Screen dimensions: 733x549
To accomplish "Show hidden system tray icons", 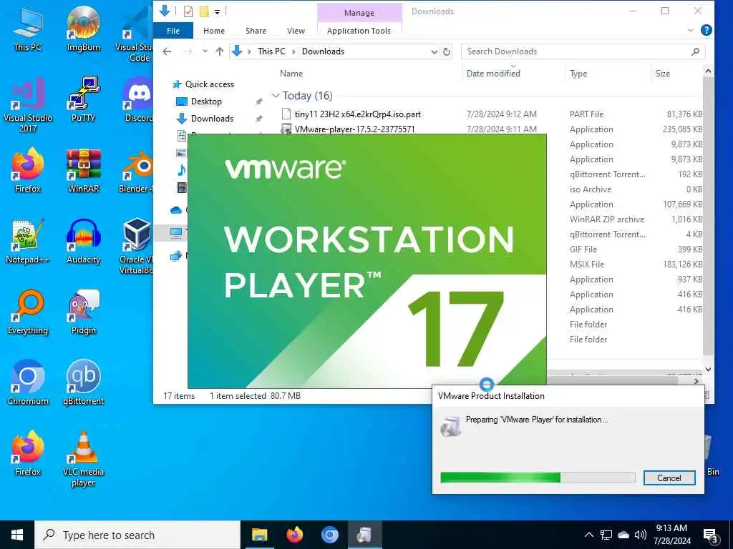I will pyautogui.click(x=589, y=535).
